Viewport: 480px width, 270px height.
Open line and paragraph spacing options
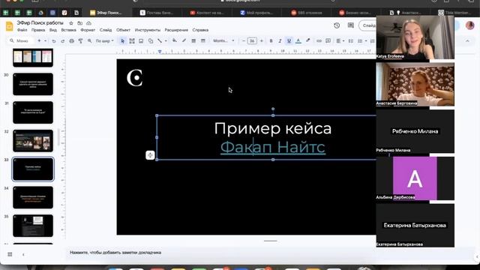(351, 40)
